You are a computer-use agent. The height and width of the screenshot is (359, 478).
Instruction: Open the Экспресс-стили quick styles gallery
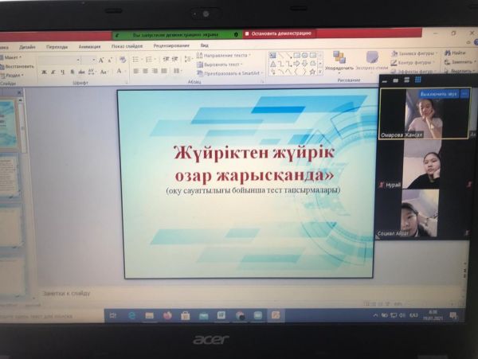tap(372, 62)
